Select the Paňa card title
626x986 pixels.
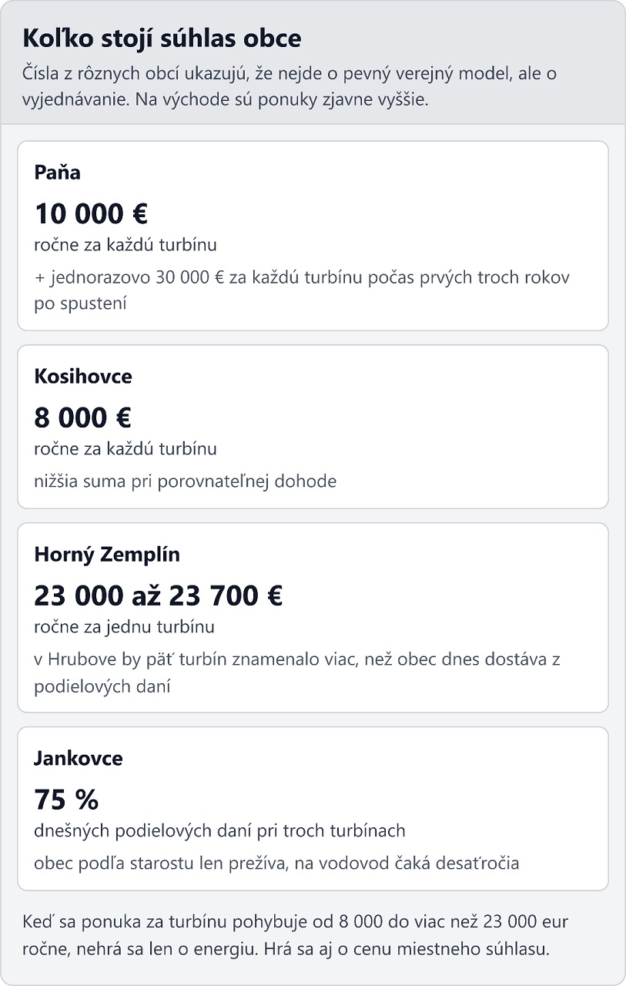coord(57,172)
